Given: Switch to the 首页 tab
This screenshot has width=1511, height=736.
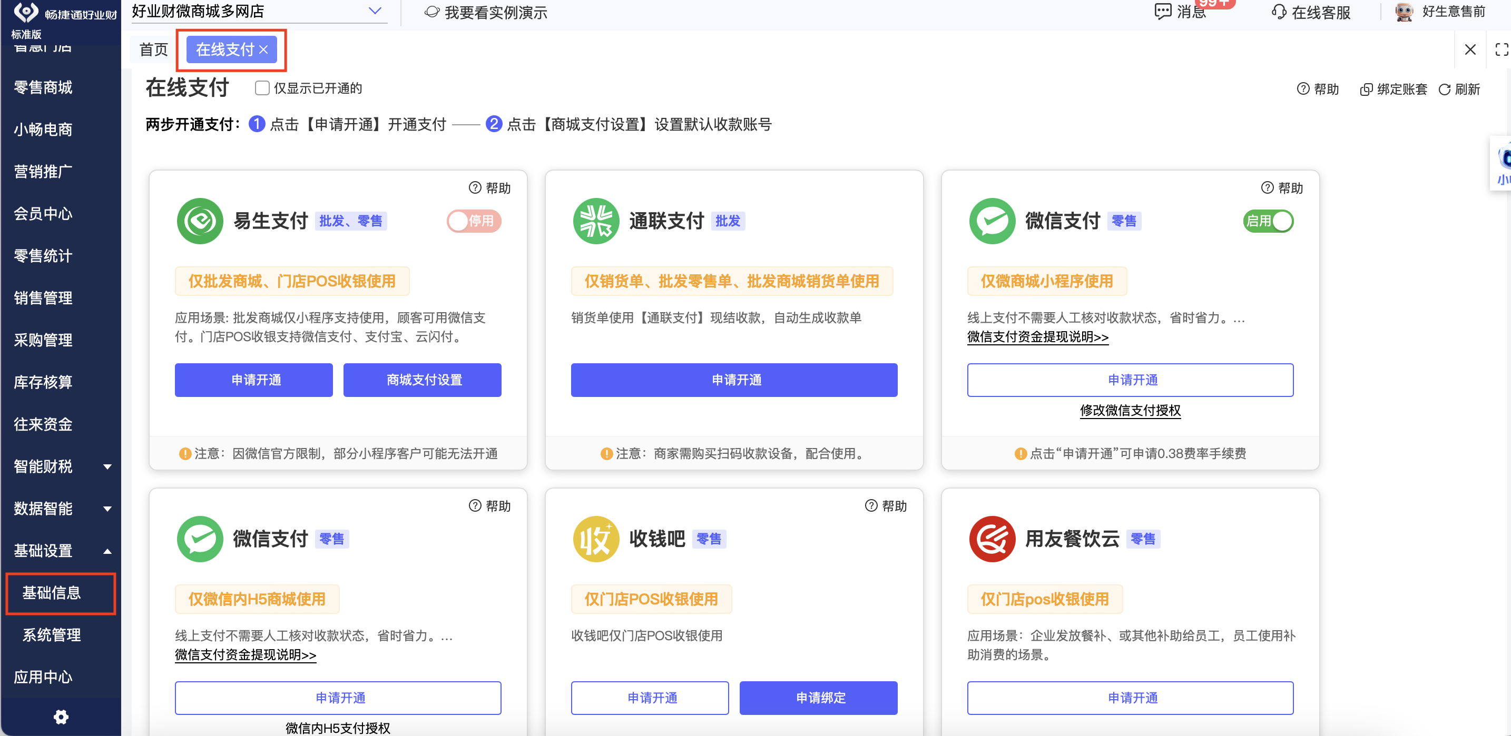Looking at the screenshot, I should point(154,50).
